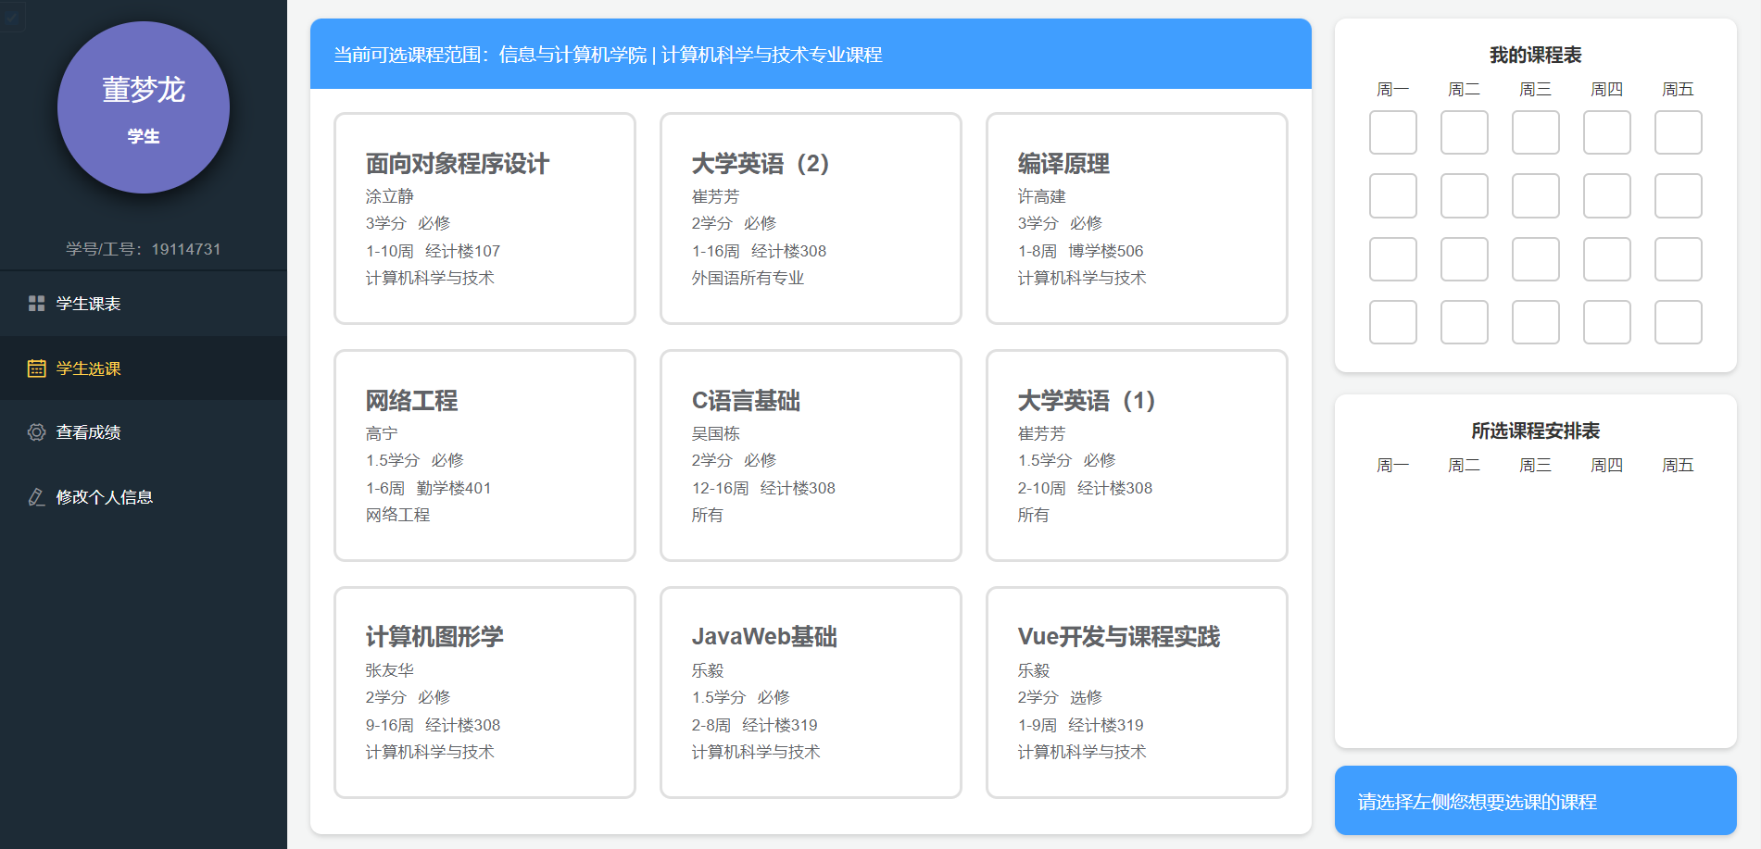Click 周五 header in 我的课程表
Image resolution: width=1761 pixels, height=849 pixels.
pyautogui.click(x=1678, y=90)
